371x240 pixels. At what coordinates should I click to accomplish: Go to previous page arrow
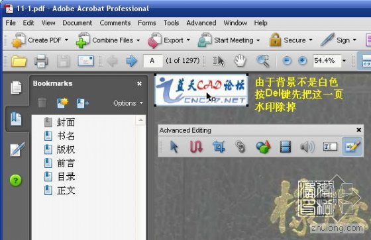[112, 61]
